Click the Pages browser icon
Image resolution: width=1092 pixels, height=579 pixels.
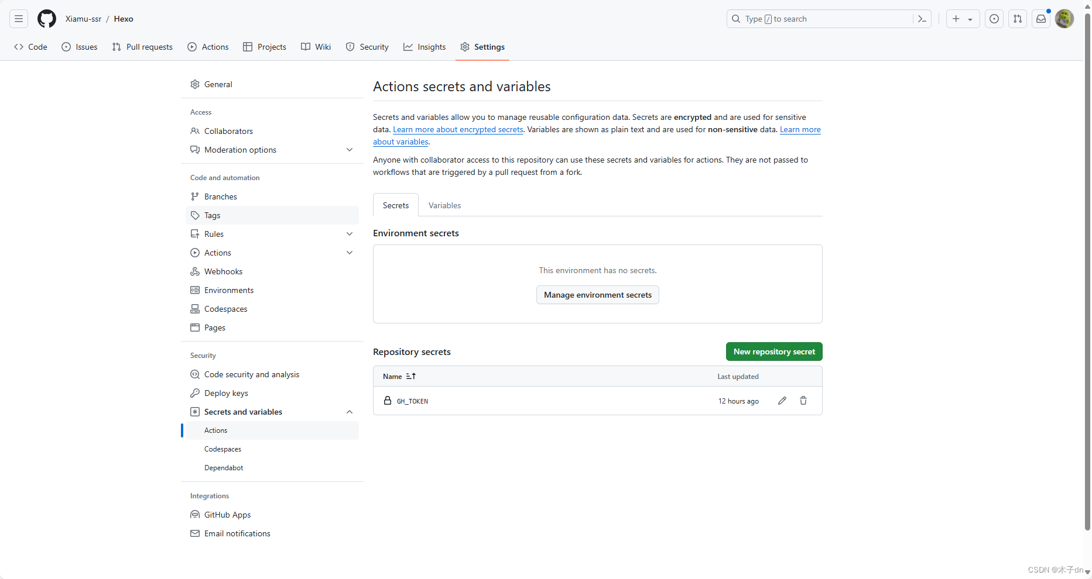(x=195, y=328)
